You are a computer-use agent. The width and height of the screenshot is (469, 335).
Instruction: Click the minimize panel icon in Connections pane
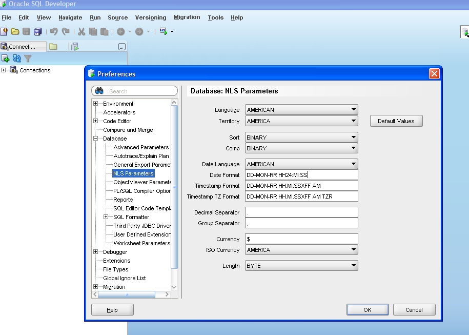[x=122, y=47]
